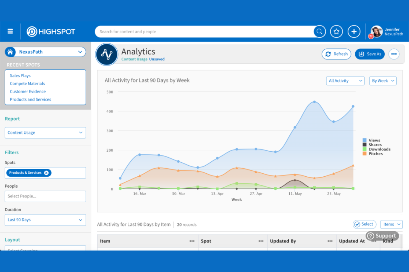This screenshot has width=409, height=272.
Task: Open the All Activity filter dropdown
Action: click(345, 81)
